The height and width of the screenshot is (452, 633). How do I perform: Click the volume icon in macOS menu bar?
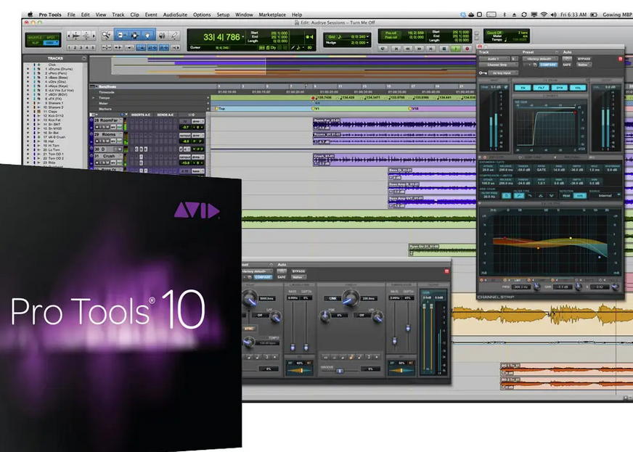point(553,15)
